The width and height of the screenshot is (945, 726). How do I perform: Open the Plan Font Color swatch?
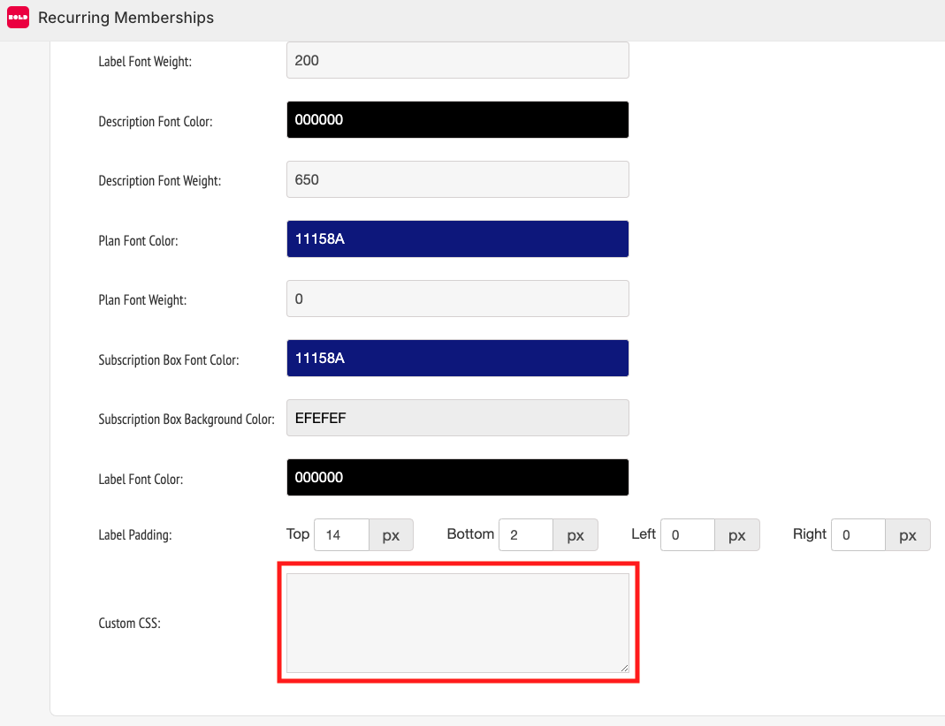pyautogui.click(x=457, y=239)
